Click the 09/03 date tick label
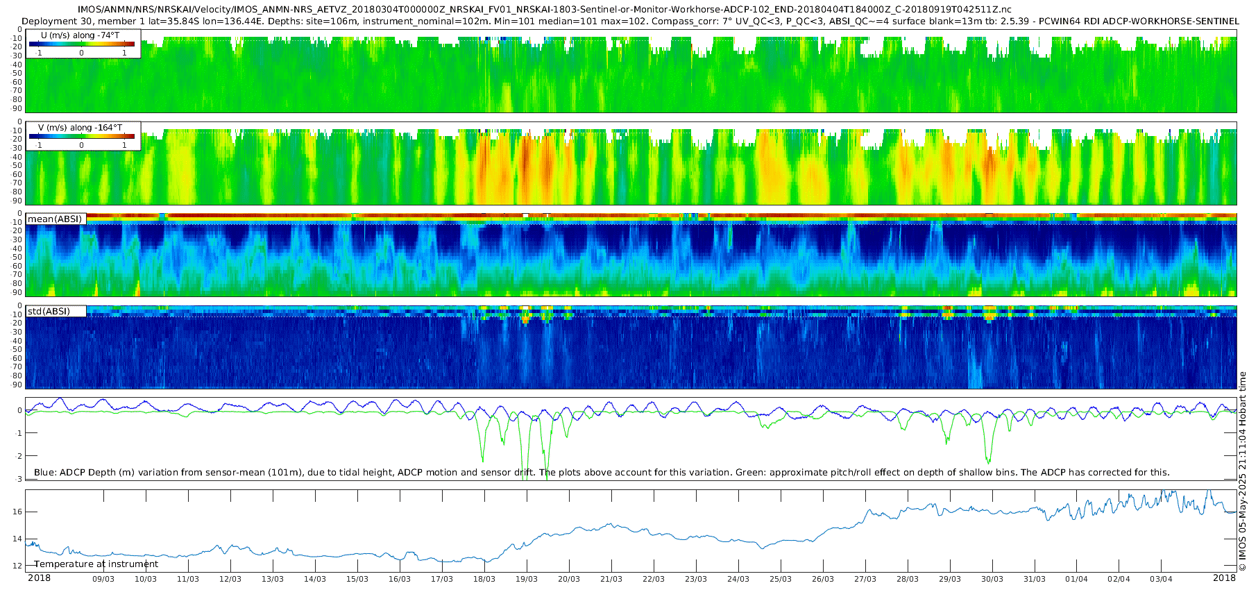 tap(103, 579)
